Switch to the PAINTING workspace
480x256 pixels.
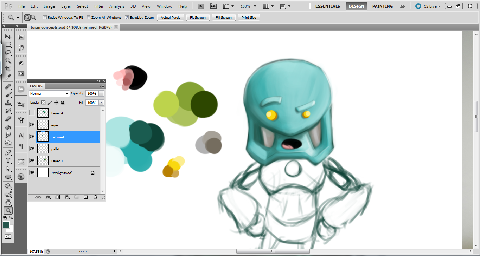382,6
